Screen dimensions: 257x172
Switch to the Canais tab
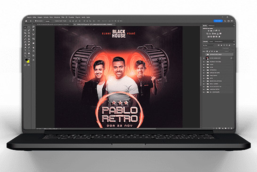(x=211, y=41)
